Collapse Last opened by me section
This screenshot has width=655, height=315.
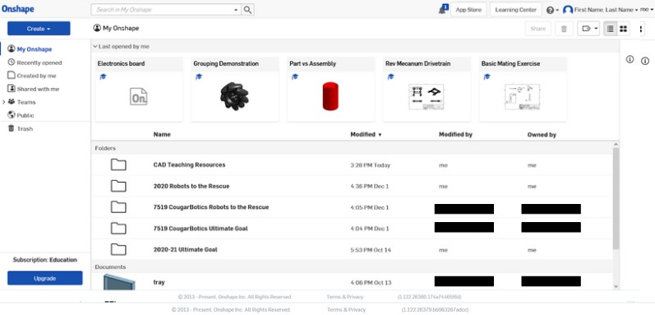tap(95, 47)
